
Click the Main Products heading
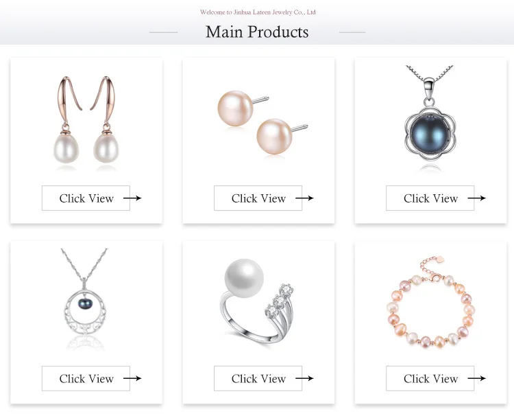click(x=257, y=32)
